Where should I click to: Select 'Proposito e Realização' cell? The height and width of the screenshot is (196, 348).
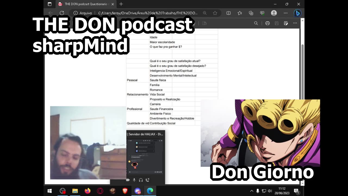point(165,99)
